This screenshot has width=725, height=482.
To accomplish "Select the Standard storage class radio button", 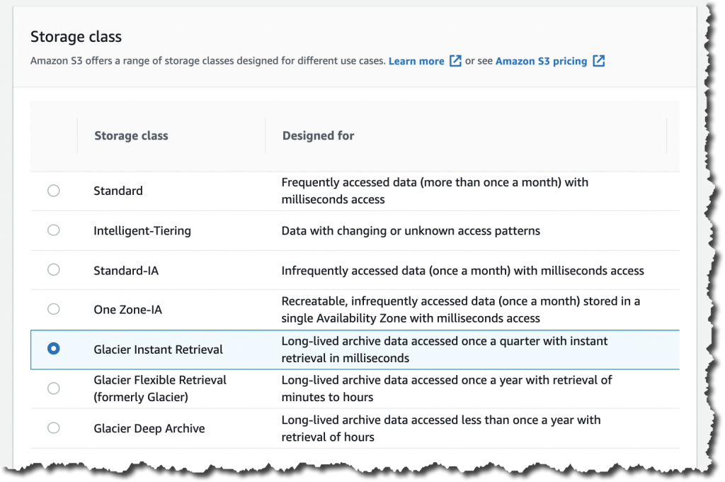I will point(53,190).
